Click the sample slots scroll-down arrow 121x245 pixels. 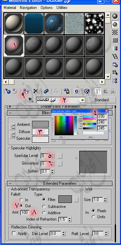(107, 77)
